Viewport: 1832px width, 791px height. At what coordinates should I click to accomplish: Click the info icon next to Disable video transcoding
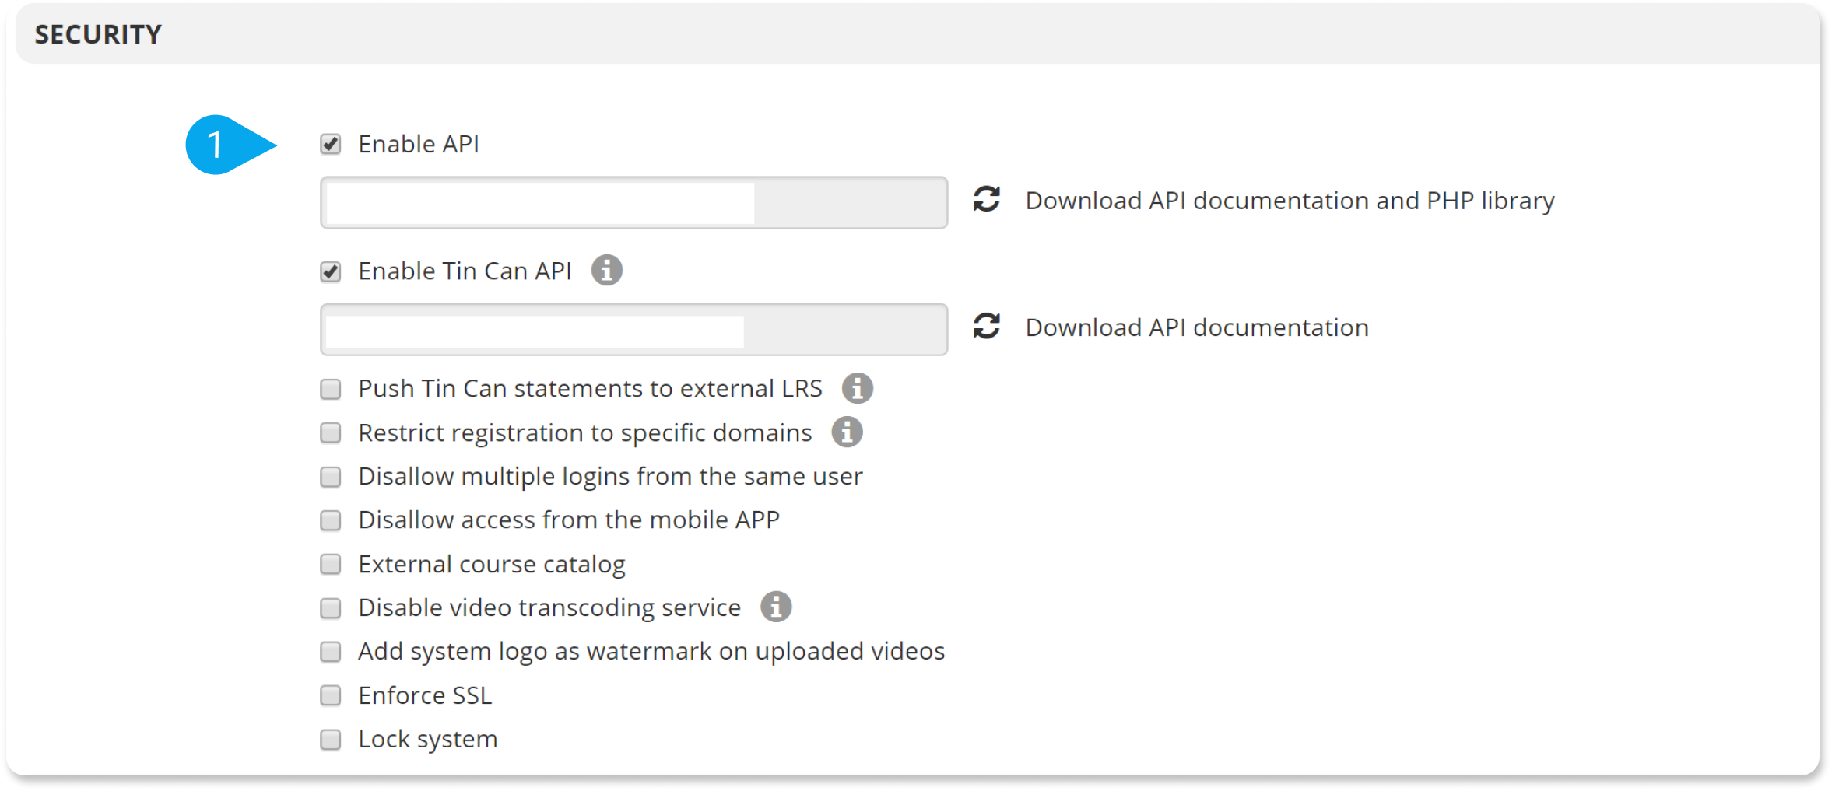coord(776,607)
